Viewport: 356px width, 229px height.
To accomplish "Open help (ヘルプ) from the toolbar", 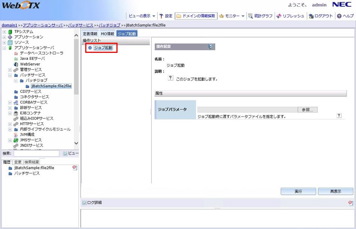I will (x=339, y=16).
